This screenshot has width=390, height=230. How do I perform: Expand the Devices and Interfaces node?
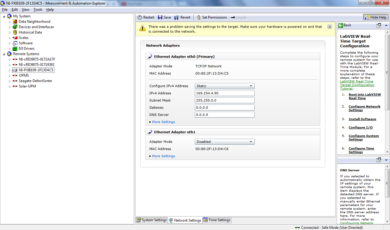(10, 27)
